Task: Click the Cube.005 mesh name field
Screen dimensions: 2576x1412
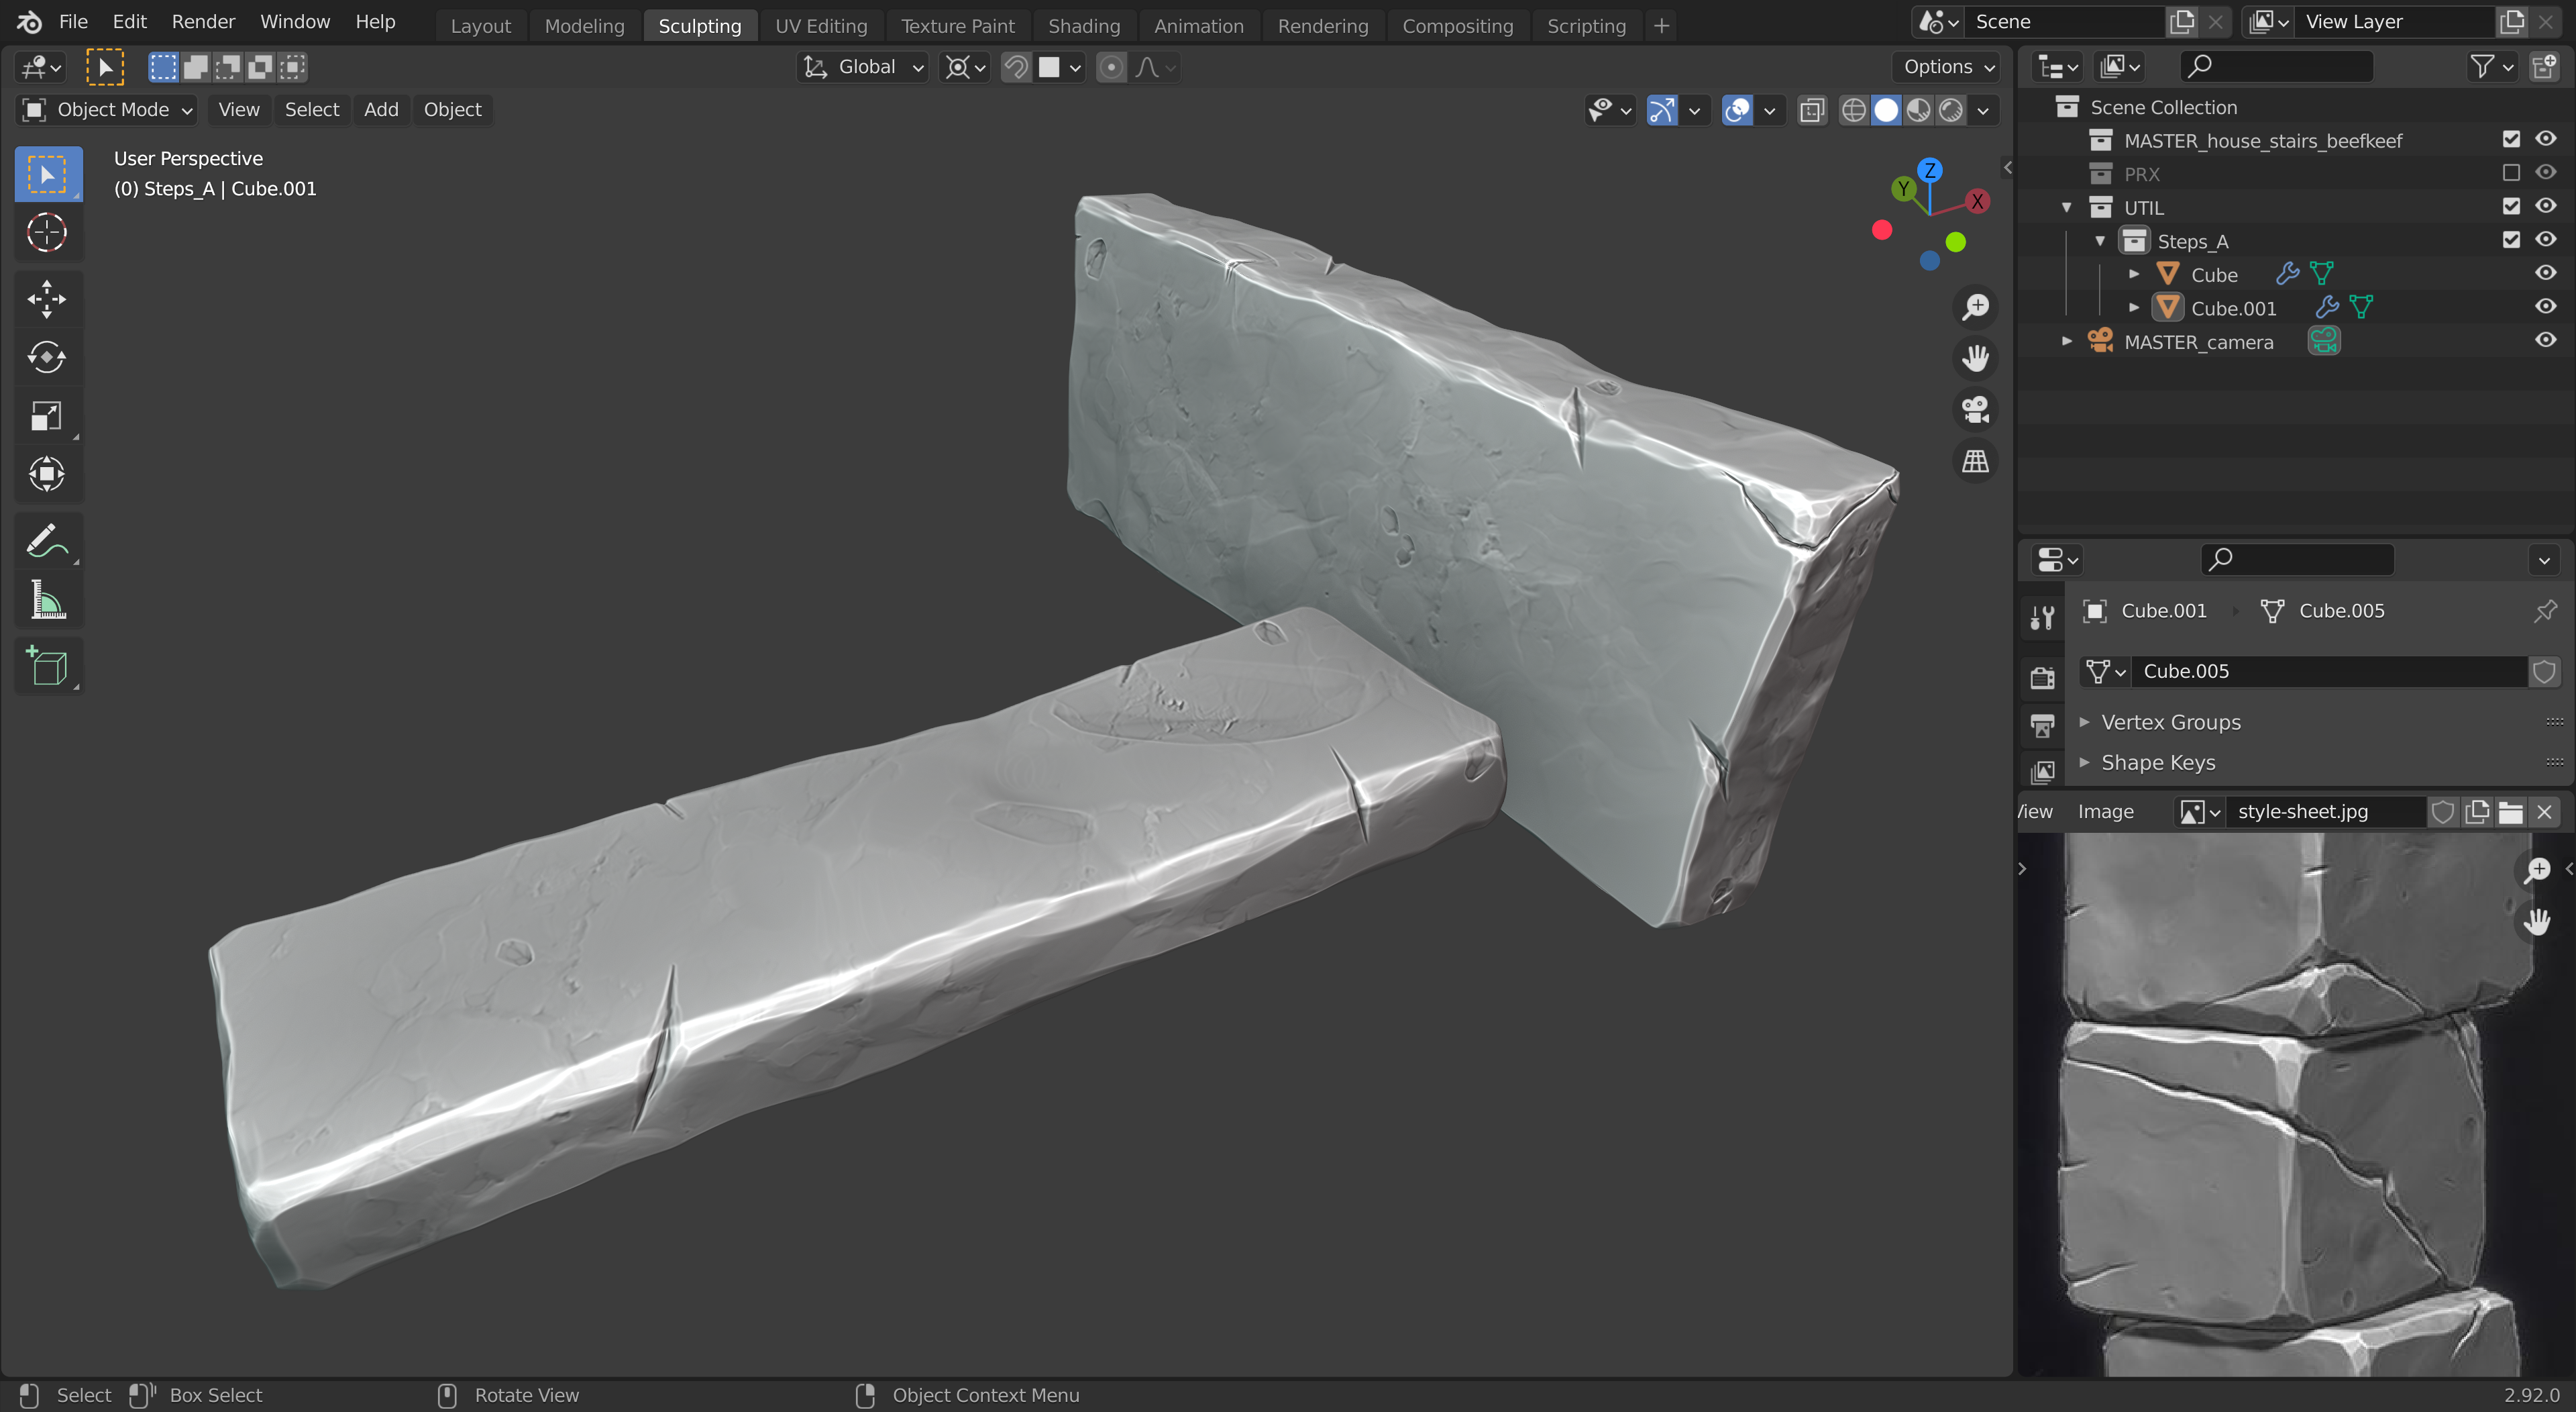Action: coord(2328,672)
